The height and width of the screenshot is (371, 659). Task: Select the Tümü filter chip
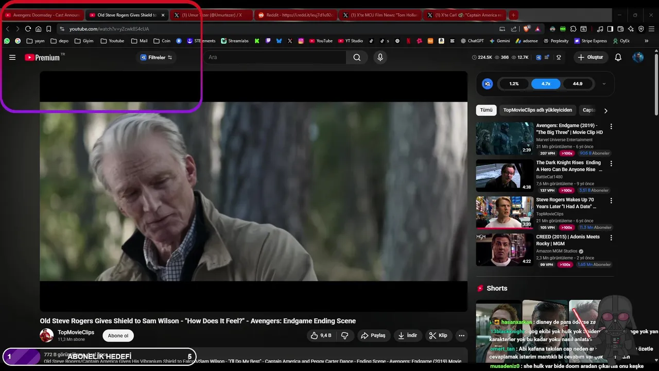[487, 110]
